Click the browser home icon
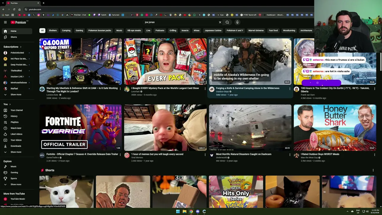The width and height of the screenshot is (382, 215). click(x=19, y=9)
